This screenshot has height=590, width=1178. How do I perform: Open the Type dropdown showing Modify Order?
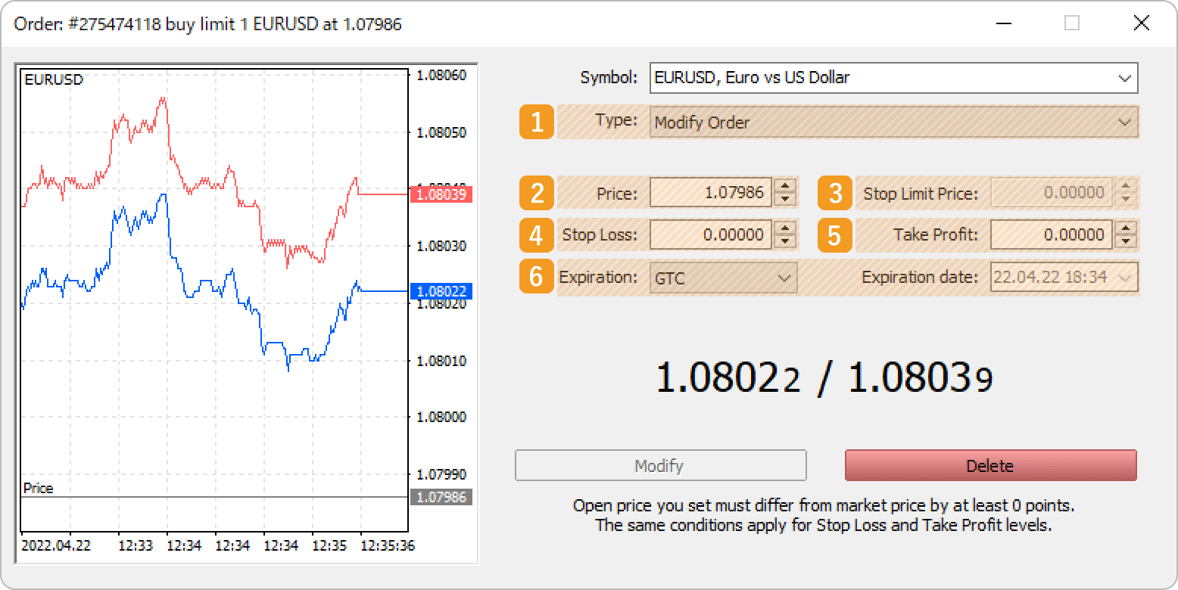click(893, 122)
